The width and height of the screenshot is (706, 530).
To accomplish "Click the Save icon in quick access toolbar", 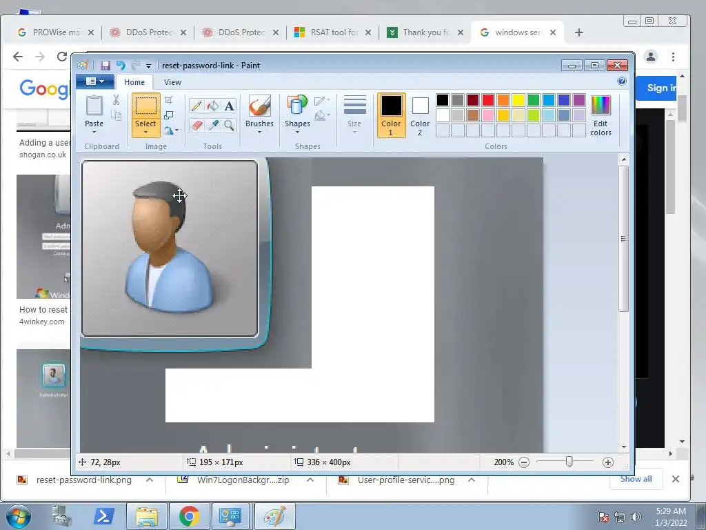I will tap(105, 66).
